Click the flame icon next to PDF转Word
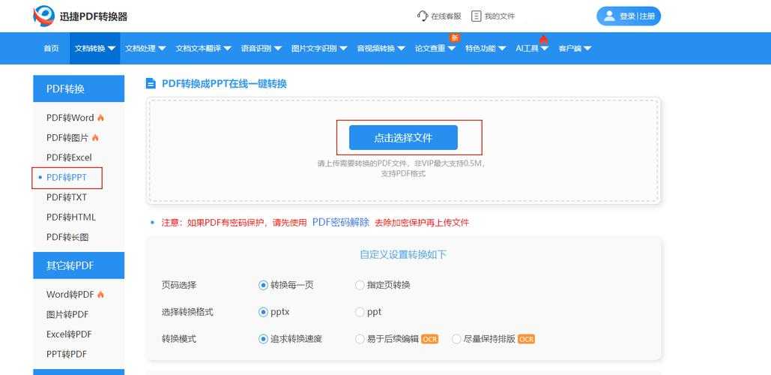 (x=101, y=118)
